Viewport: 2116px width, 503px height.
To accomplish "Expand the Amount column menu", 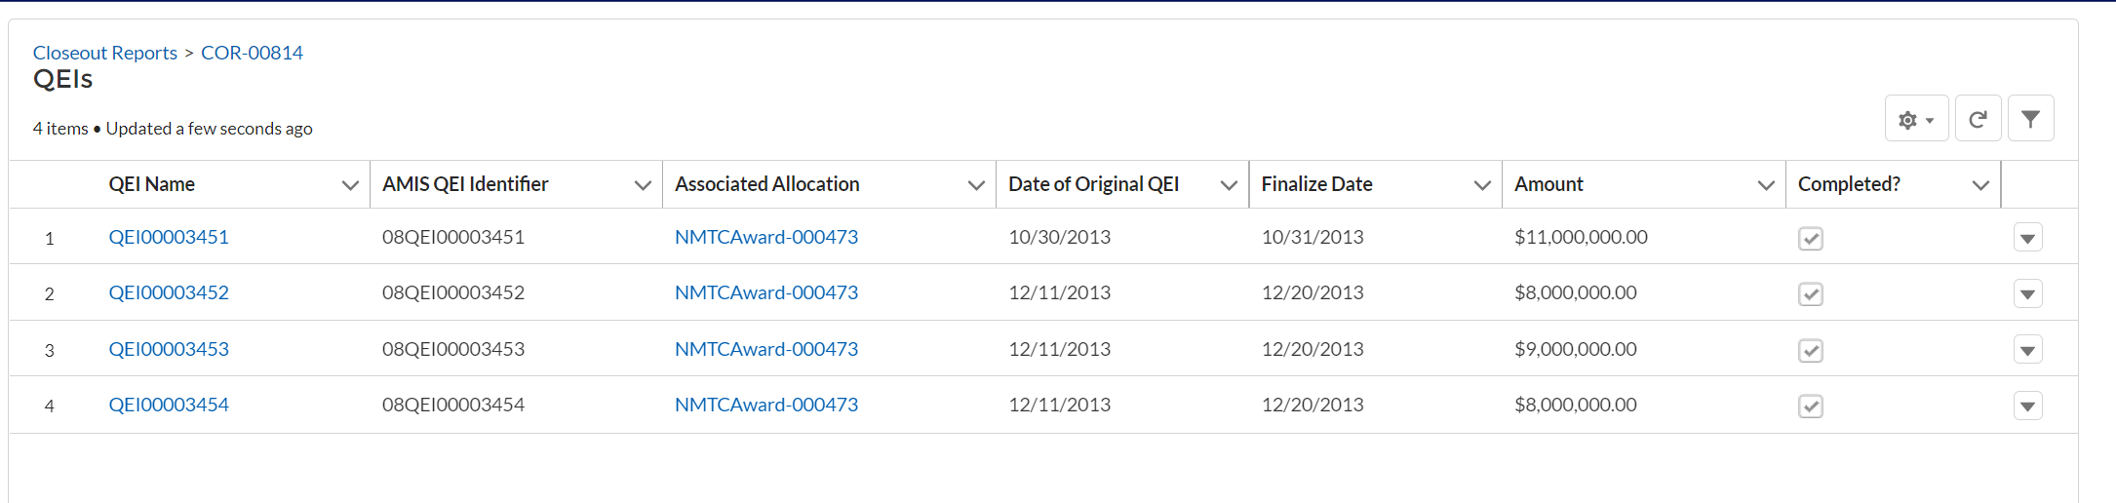I will [1765, 185].
